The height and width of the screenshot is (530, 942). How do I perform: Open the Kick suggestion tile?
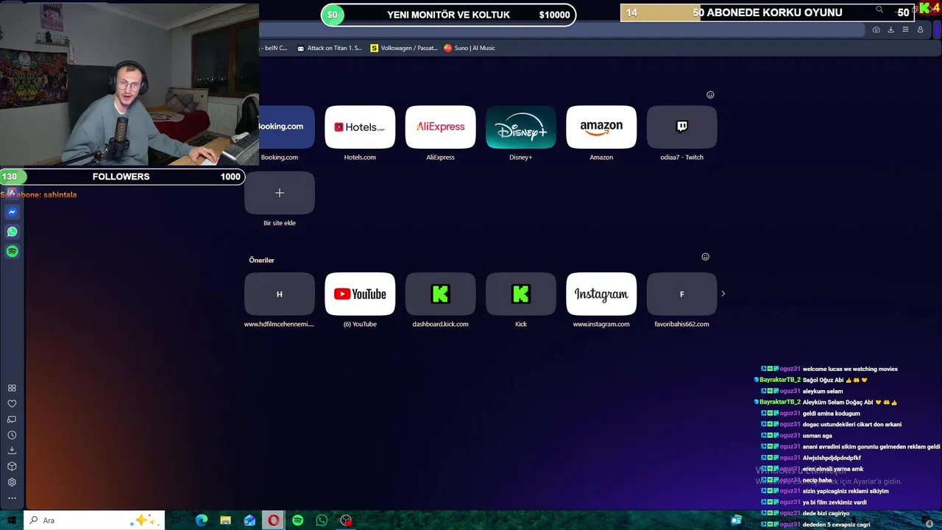[520, 294]
